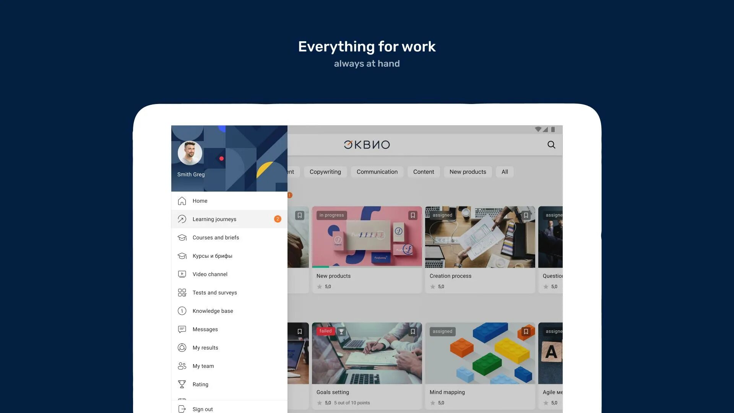Screen dimensions: 734x413
Task: Click the Video channel play icon
Action: tap(182, 274)
